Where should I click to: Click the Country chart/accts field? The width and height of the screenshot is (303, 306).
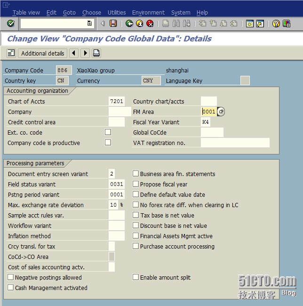pyautogui.click(x=208, y=101)
